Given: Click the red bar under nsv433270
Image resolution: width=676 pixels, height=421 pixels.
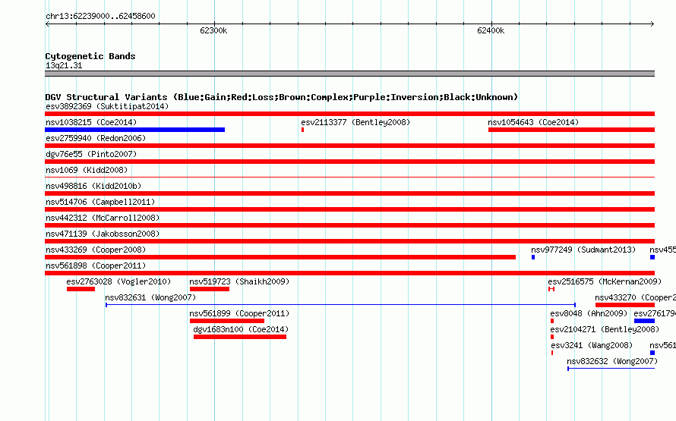Looking at the screenshot, I should click(625, 305).
